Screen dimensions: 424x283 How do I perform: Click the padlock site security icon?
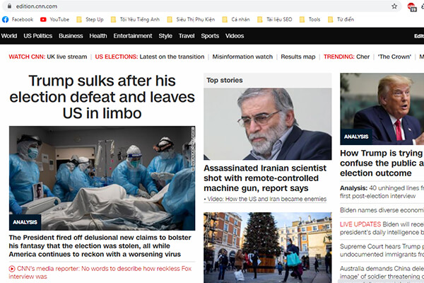9,6
